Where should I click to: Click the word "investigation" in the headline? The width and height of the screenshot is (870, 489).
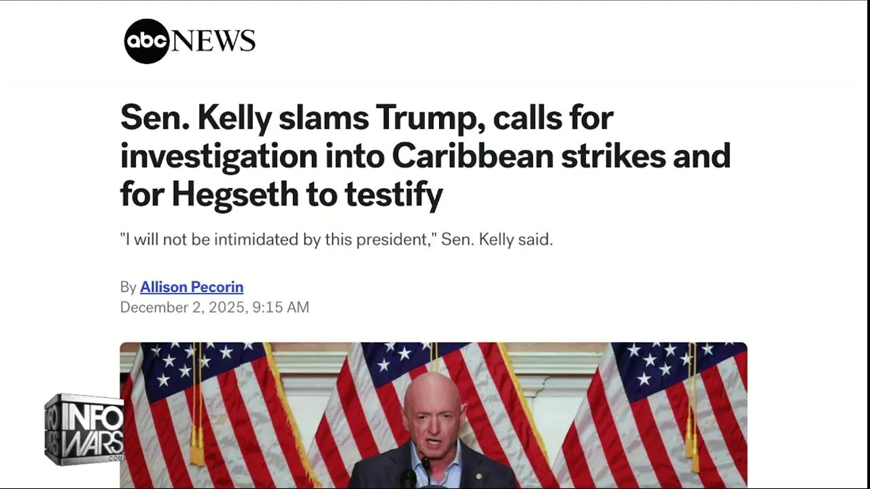click(218, 157)
